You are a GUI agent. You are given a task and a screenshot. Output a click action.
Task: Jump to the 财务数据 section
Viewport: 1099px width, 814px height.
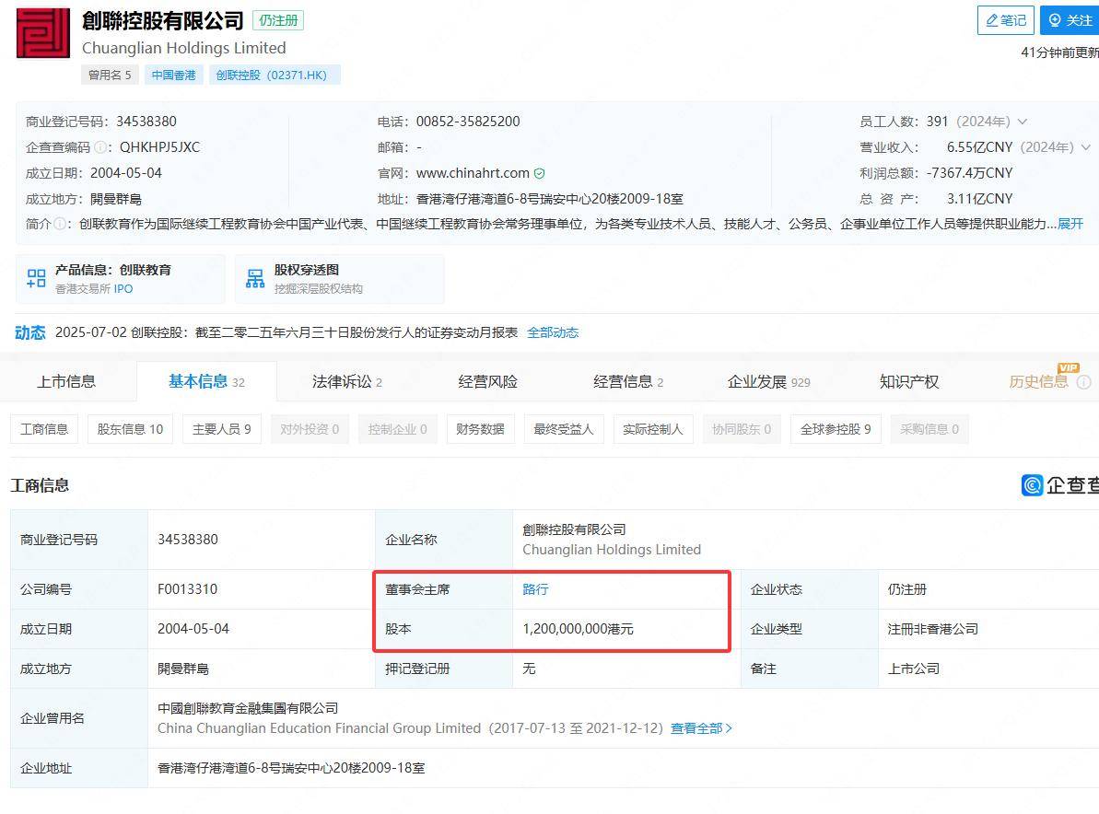(x=480, y=429)
